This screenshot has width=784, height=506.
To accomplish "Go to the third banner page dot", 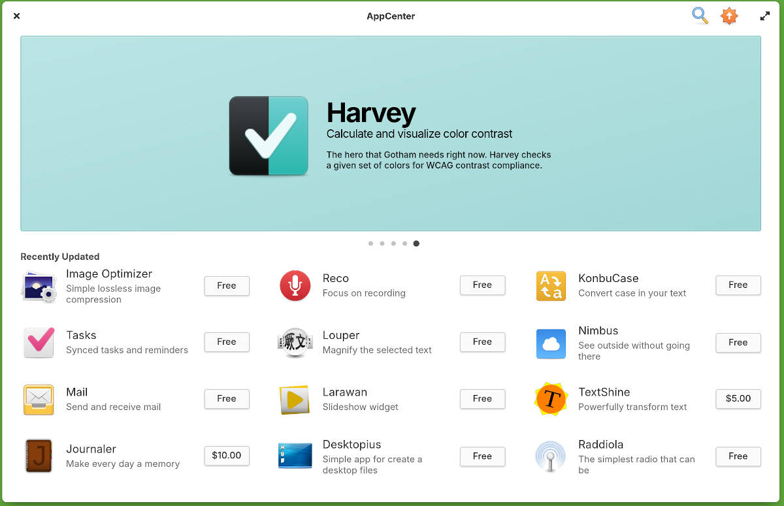I will (x=393, y=244).
